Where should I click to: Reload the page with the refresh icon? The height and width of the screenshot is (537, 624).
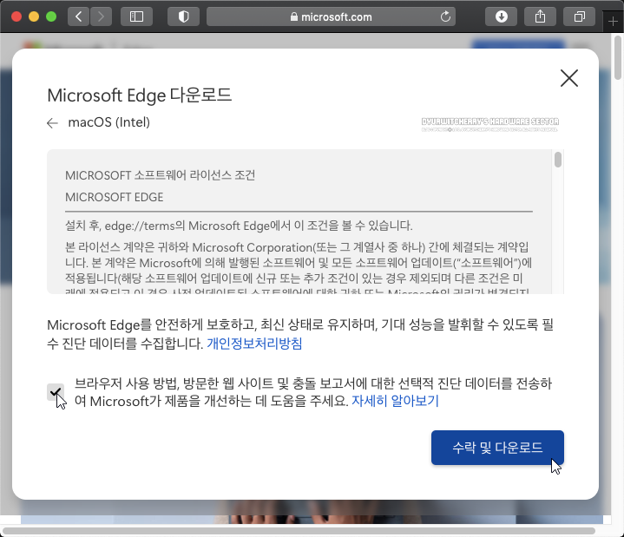click(x=445, y=16)
